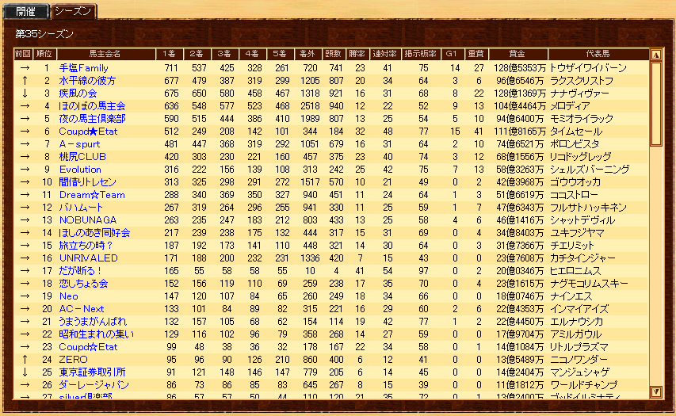
Task: Switch to the 開催 tab
Action: [25, 10]
